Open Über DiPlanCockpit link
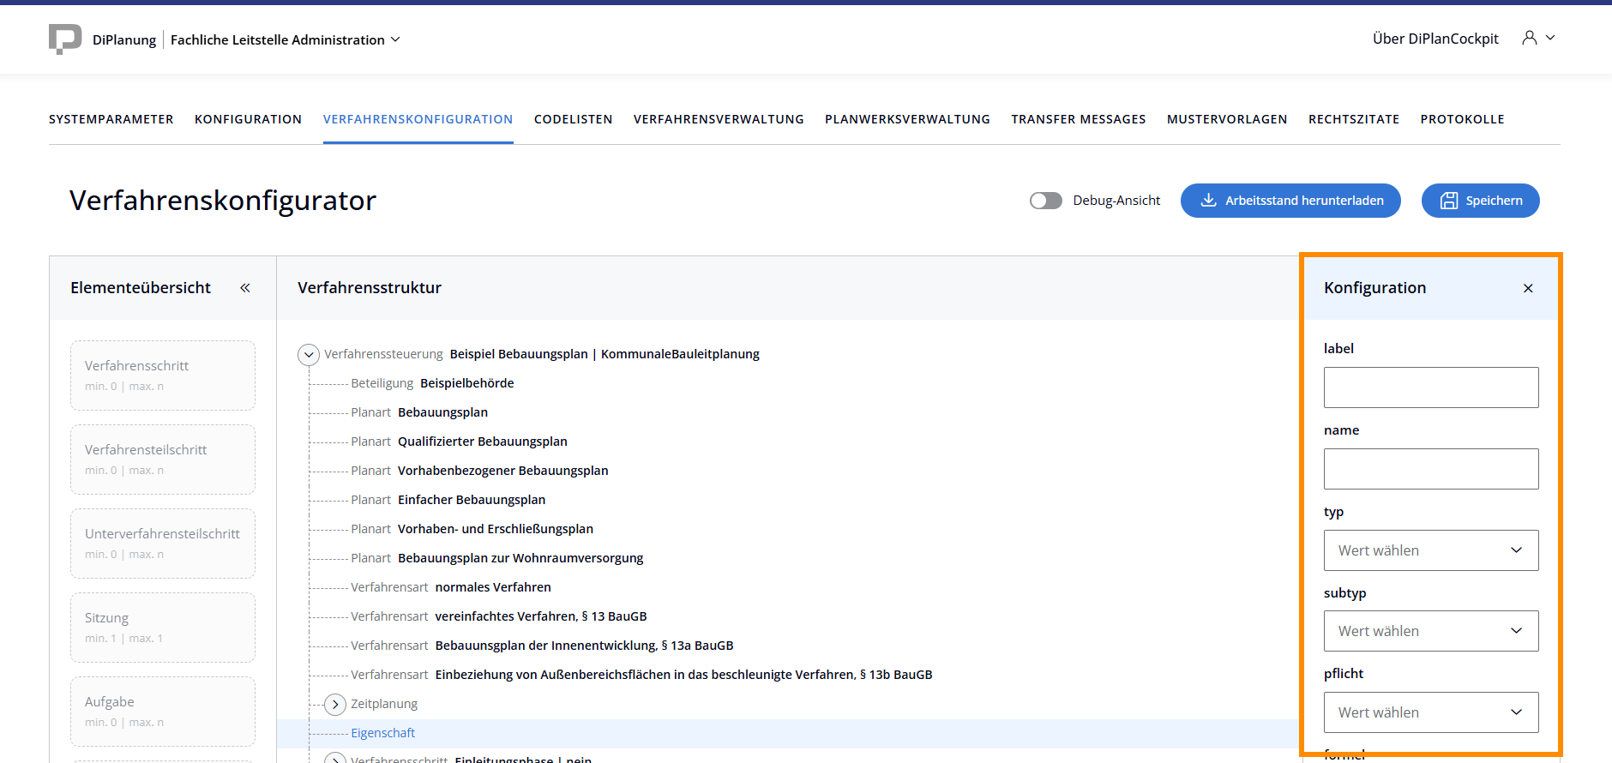This screenshot has width=1612, height=763. [x=1435, y=39]
